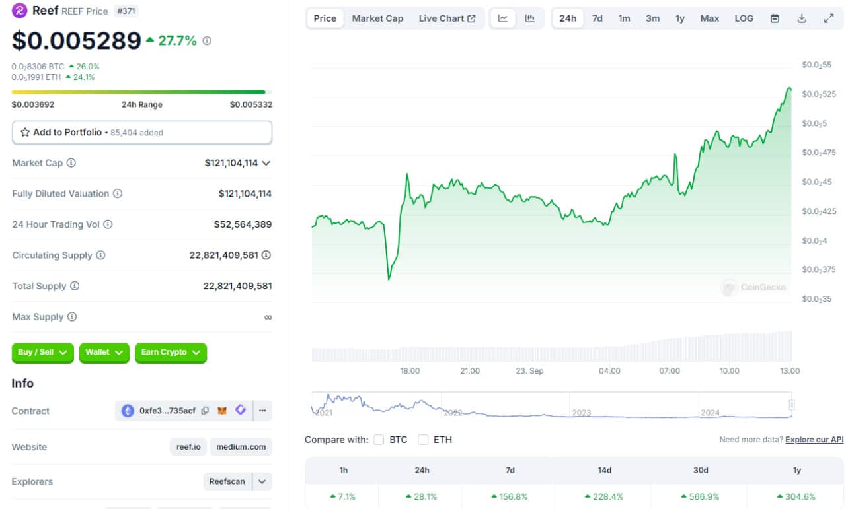
Task: Expand chart to fullscreen icon
Action: click(x=829, y=18)
